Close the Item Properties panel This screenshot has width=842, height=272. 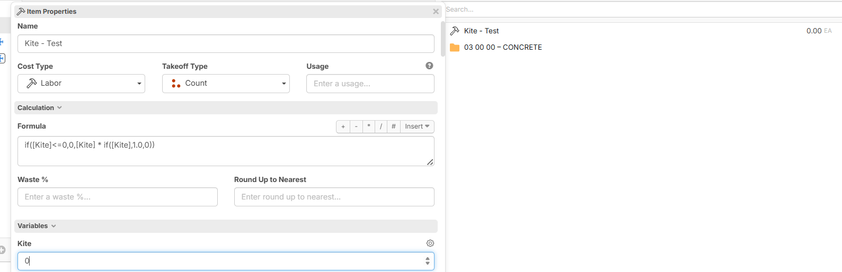[436, 12]
